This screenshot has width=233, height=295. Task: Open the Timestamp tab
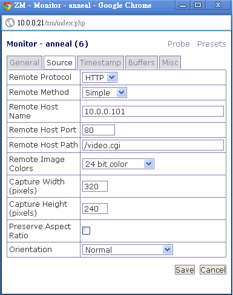pos(100,63)
